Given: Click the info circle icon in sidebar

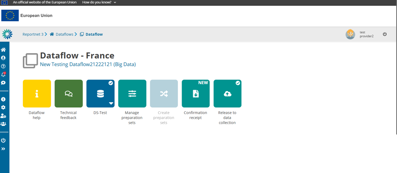Looking at the screenshot, I should (x=3, y=99).
